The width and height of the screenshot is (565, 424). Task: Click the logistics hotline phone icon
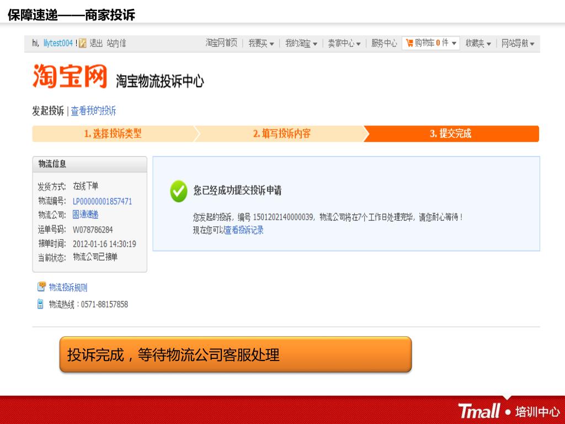coord(40,304)
